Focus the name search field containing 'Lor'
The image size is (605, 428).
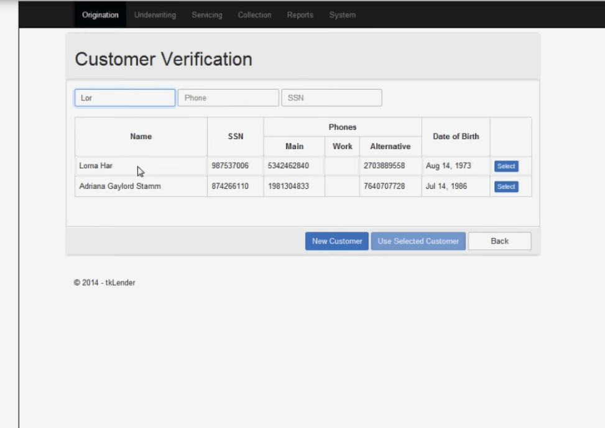125,98
